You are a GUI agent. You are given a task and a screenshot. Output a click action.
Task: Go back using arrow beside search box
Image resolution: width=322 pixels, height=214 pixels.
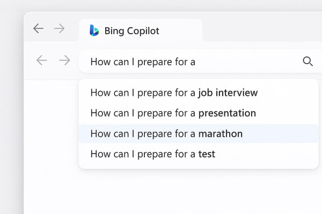(x=41, y=61)
